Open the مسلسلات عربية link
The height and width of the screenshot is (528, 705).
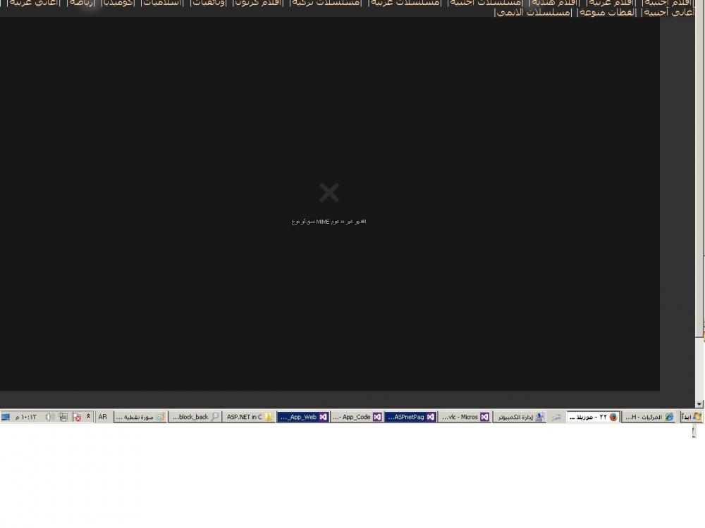[x=405, y=3]
